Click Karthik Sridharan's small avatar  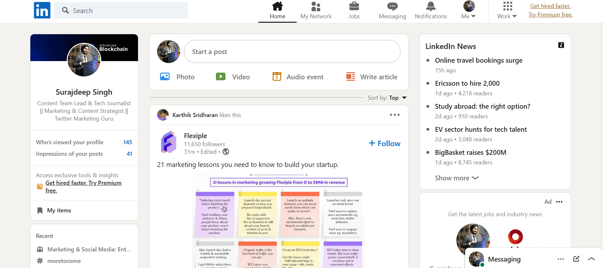click(163, 115)
